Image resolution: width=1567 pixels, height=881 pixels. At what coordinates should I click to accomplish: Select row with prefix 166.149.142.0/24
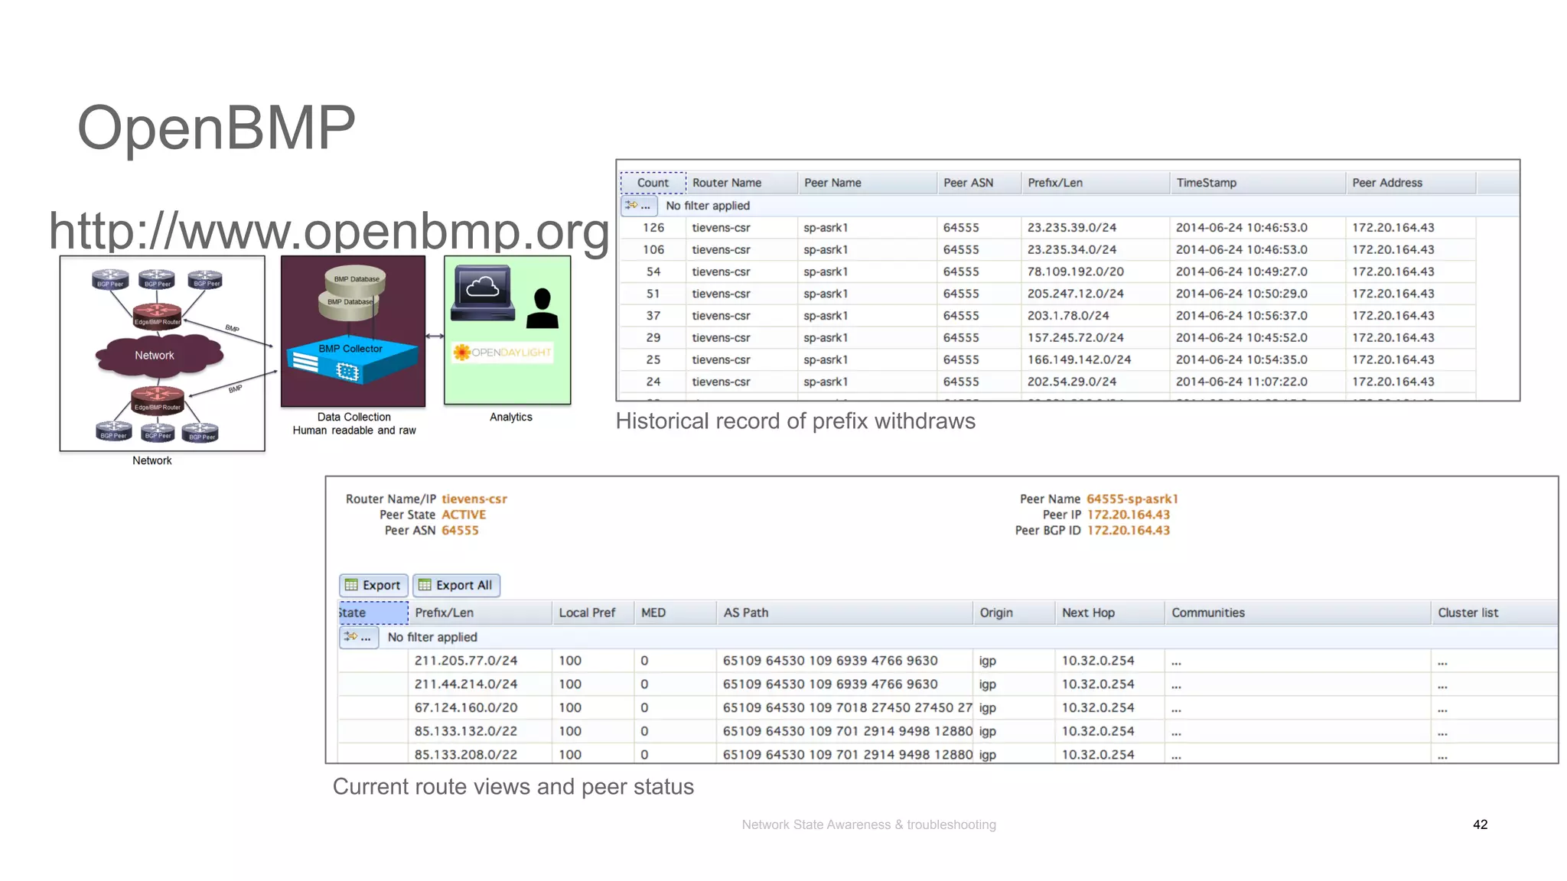tap(1047, 359)
